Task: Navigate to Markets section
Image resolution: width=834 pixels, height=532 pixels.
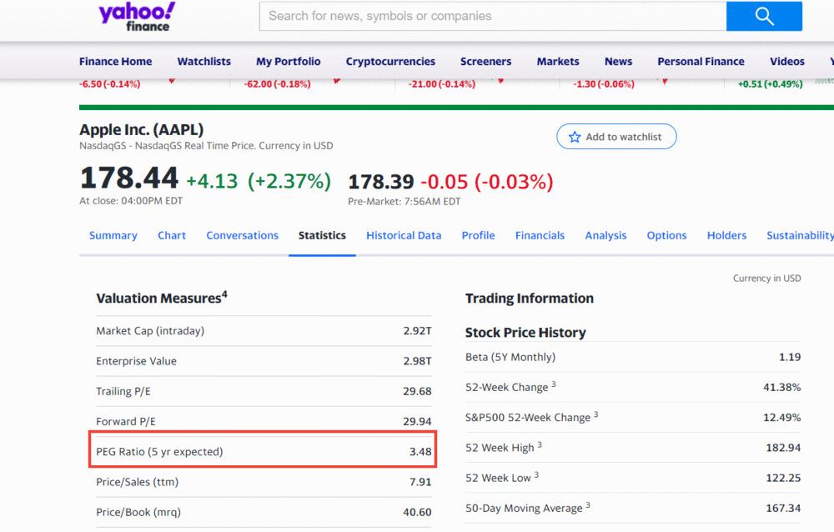Action: click(x=558, y=61)
